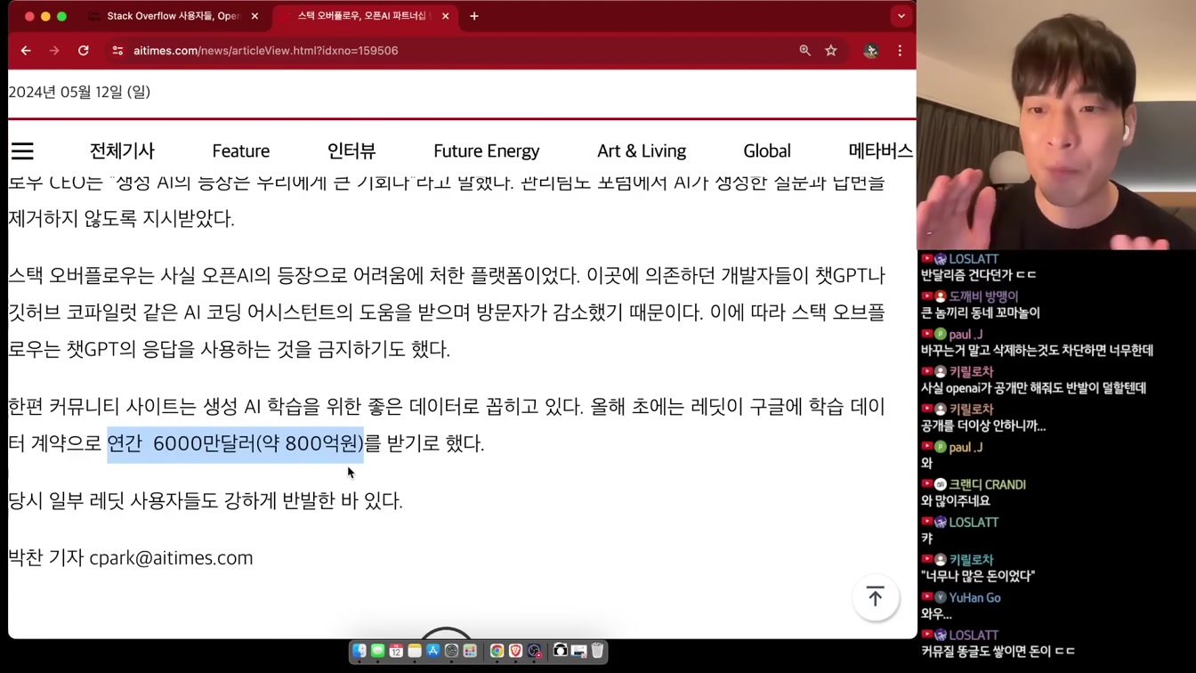The width and height of the screenshot is (1196, 673).
Task: Click the streamer webcam video thumbnail
Action: pyautogui.click(x=1056, y=125)
